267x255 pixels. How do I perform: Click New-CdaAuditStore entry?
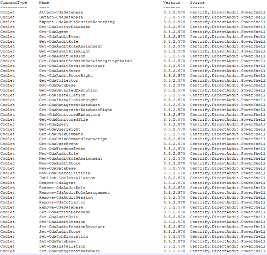coord(60,163)
